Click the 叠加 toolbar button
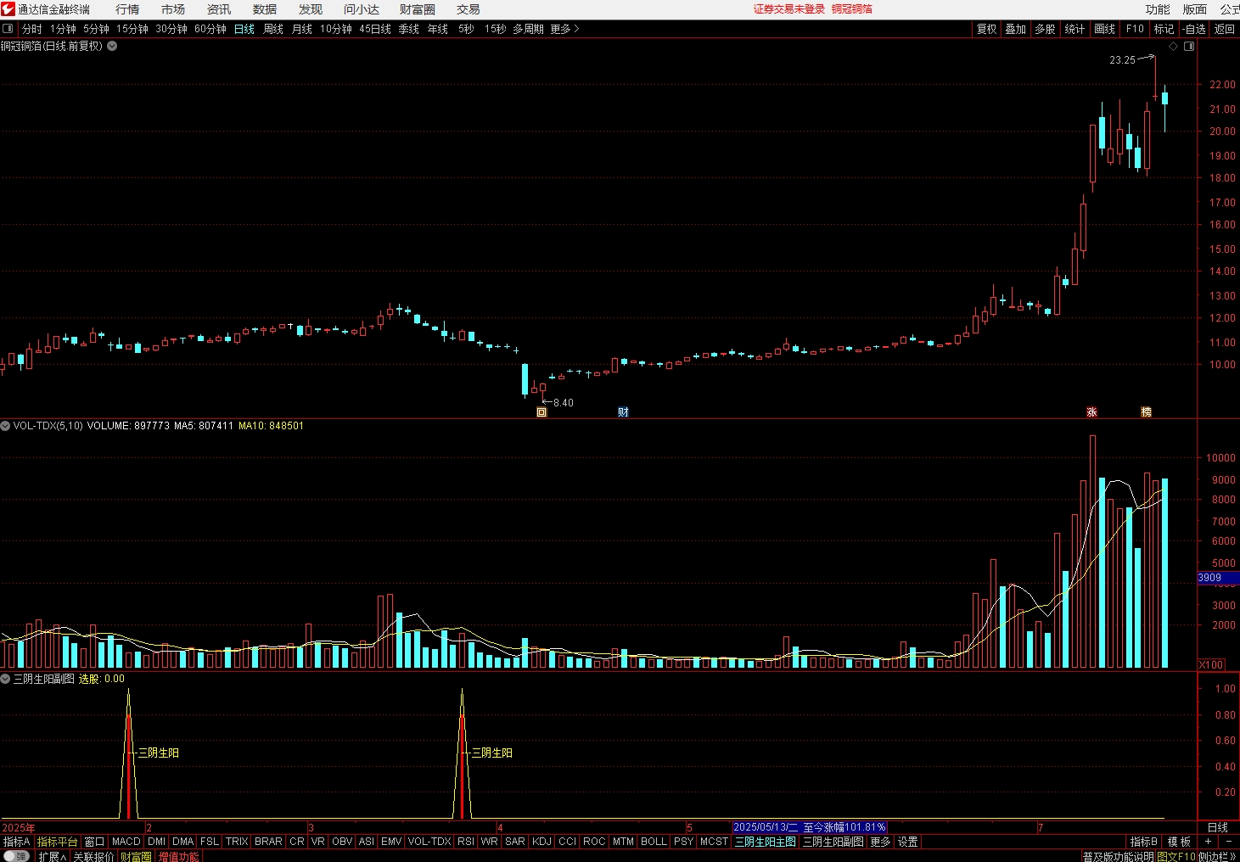The height and width of the screenshot is (862, 1240). tap(1016, 29)
